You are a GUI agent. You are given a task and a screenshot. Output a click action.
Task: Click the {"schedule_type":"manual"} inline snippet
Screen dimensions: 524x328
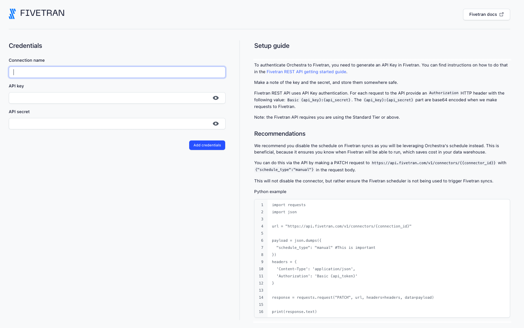pyautogui.click(x=285, y=170)
